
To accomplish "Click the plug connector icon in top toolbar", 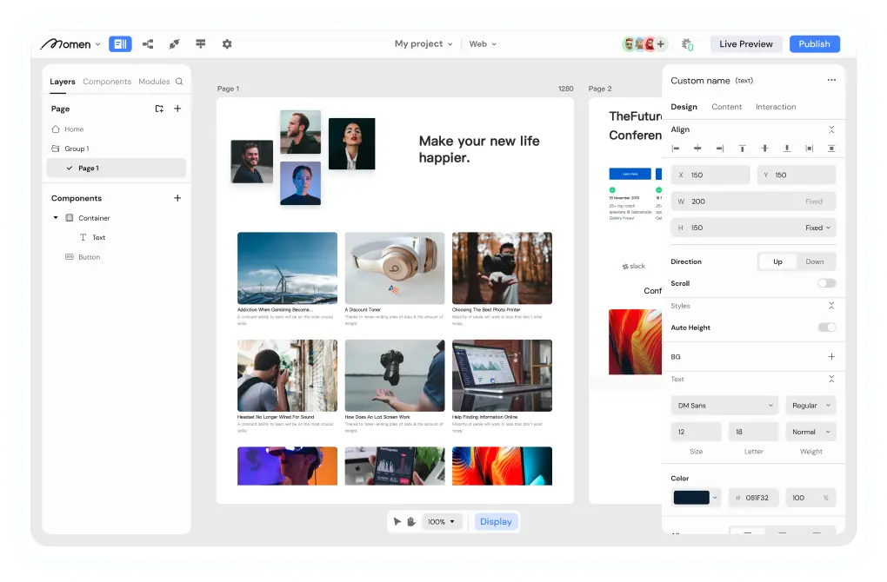I will coord(174,44).
